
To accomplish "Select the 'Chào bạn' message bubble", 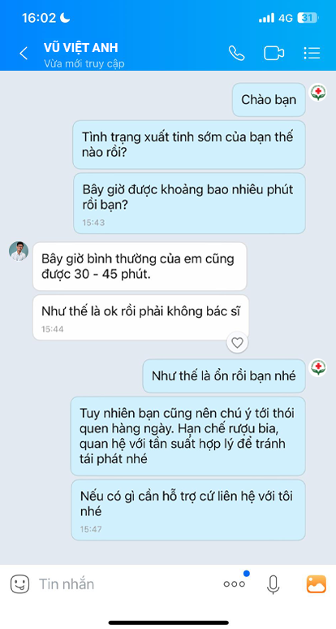I will point(269,100).
